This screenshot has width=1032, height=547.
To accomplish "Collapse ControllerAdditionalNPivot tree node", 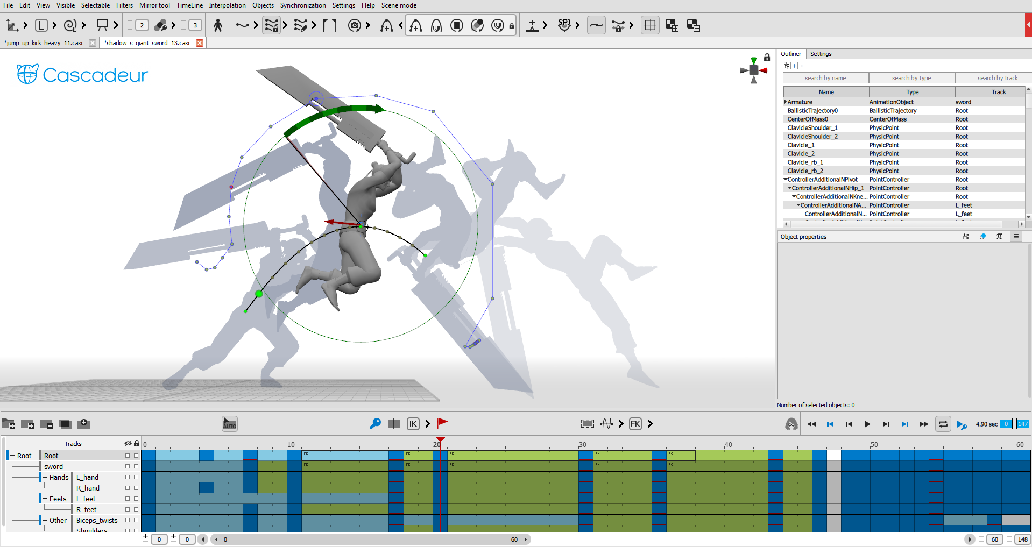I will point(786,180).
